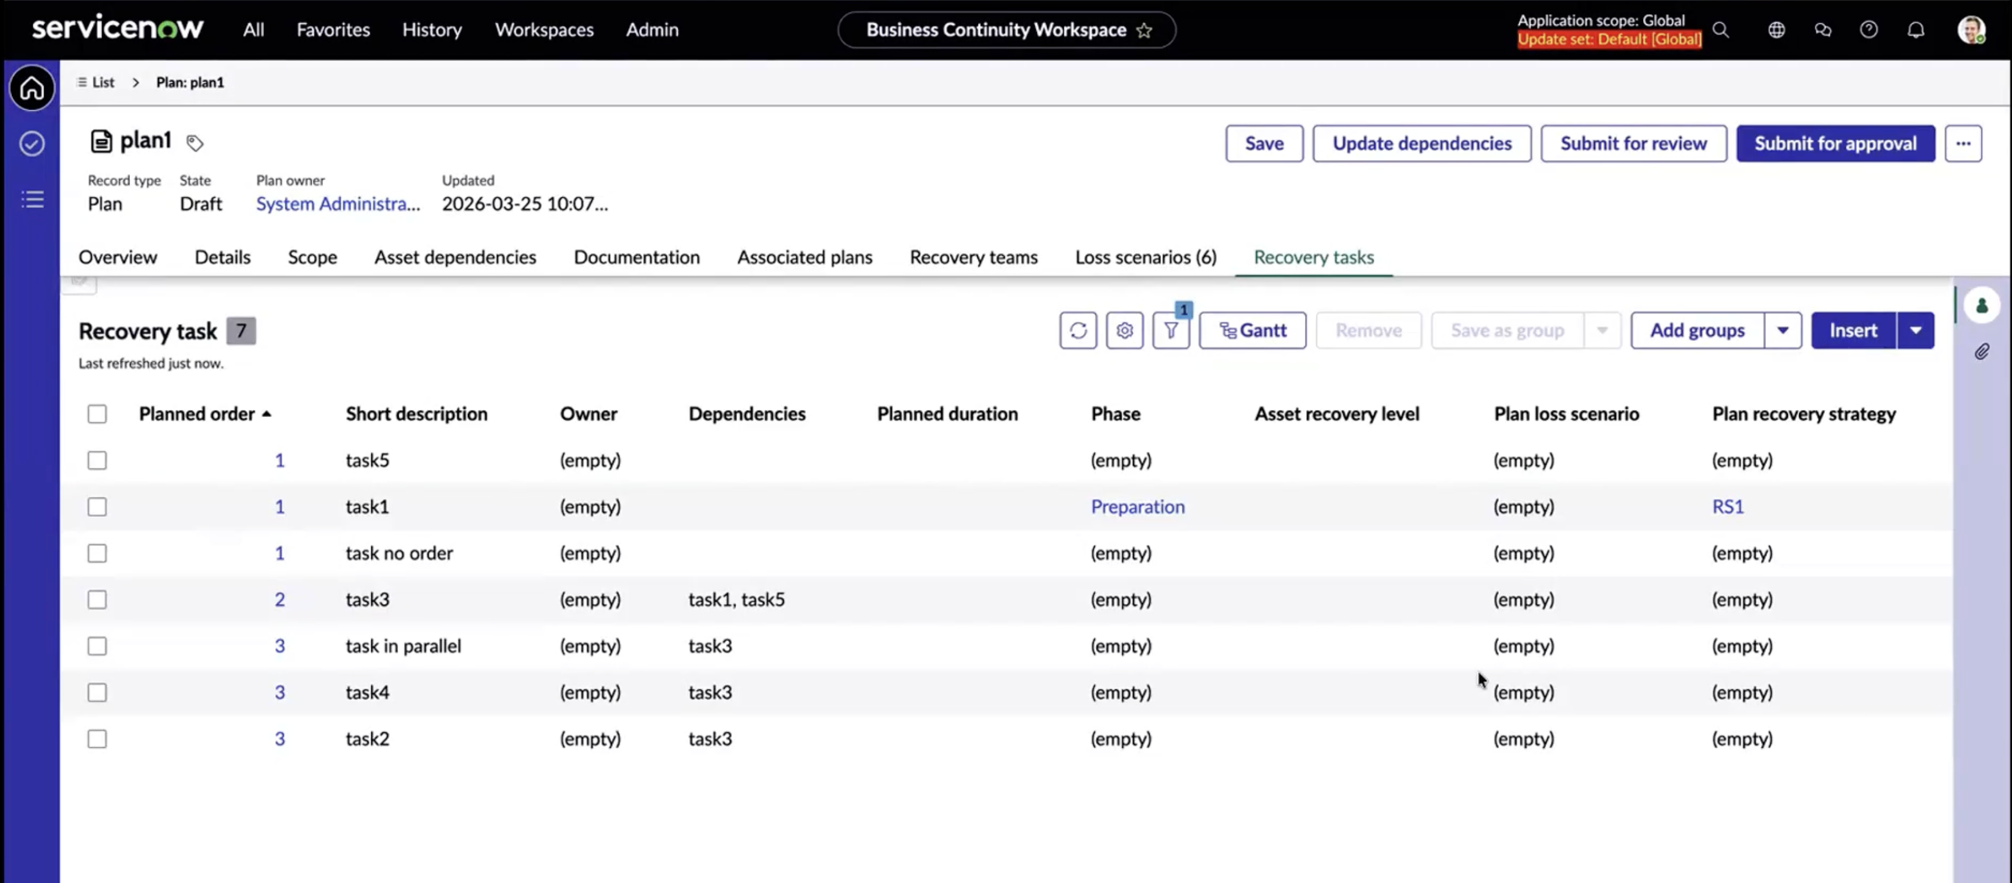The width and height of the screenshot is (2012, 883).
Task: Select the task5 row checkbox
Action: pyautogui.click(x=97, y=461)
